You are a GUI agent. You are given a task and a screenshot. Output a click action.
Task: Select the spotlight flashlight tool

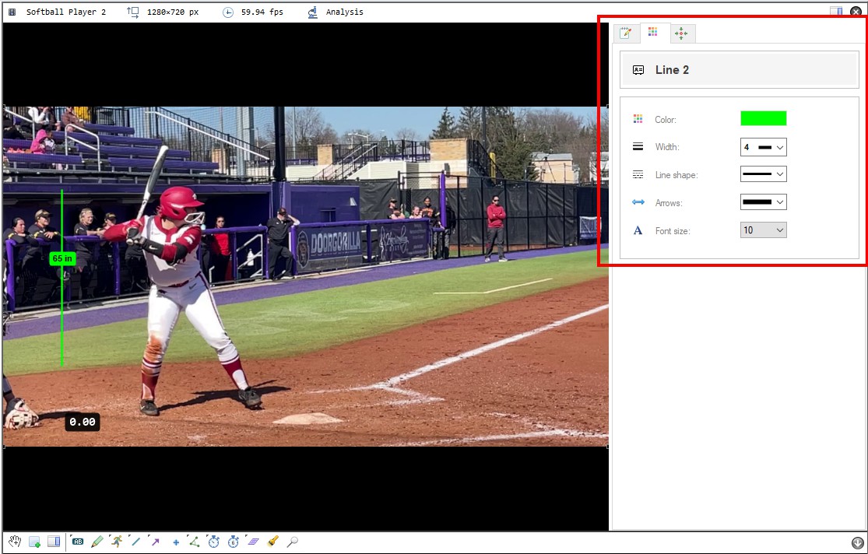(273, 542)
